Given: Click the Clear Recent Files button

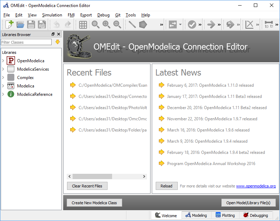Looking at the screenshot, I should pyautogui.click(x=87, y=186).
